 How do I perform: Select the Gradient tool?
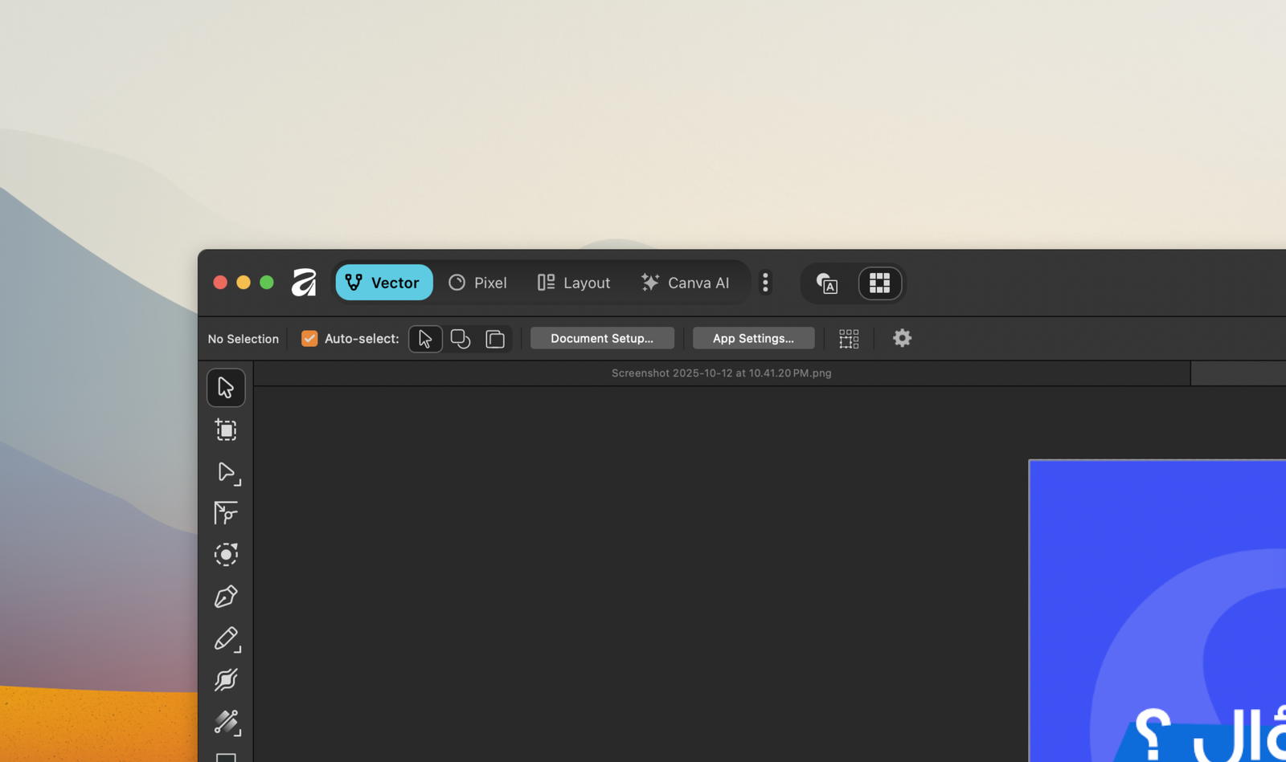point(226,722)
